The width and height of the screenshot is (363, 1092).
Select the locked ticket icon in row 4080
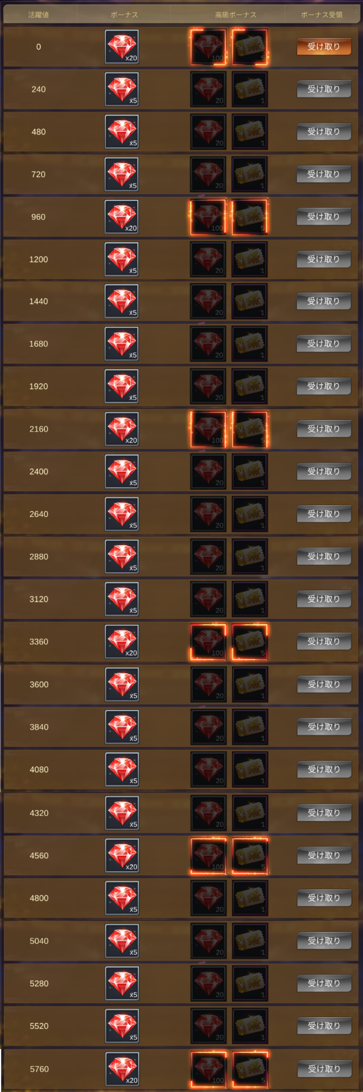pos(250,769)
